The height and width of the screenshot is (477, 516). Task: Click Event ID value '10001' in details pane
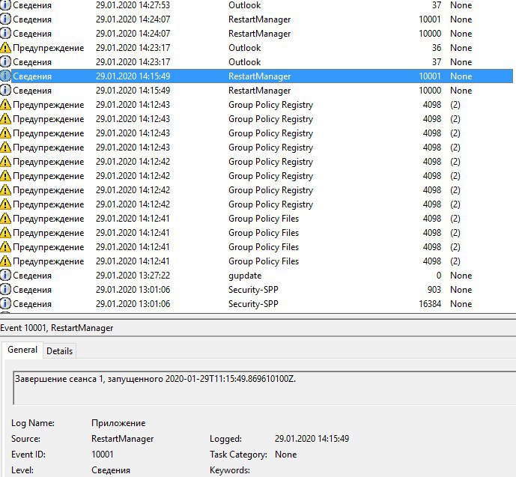tap(103, 455)
